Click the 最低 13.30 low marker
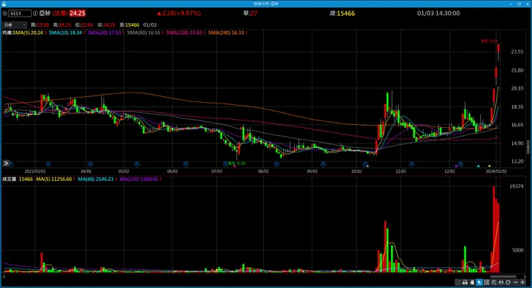This screenshot has width=532, height=288. 237,163
